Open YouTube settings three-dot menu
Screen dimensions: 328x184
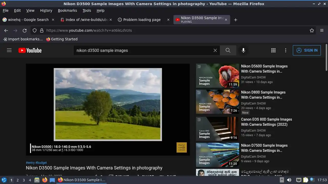(x=286, y=50)
